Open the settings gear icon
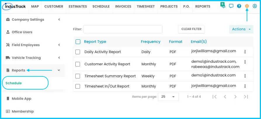 click(x=247, y=6)
